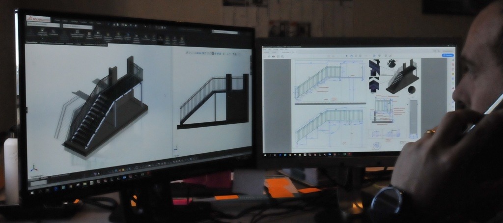The height and width of the screenshot is (223, 503).
Task: Toggle the Instant3D command
Action: [160, 38]
